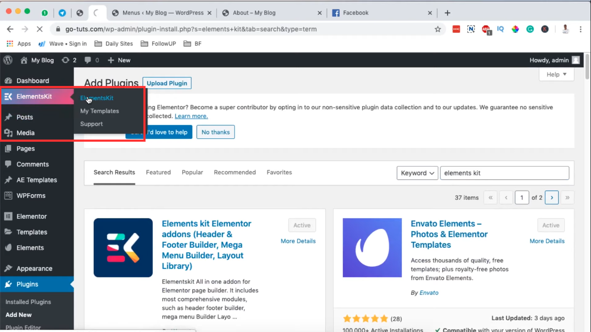
Task: Select ElementsKit in the flyout submenu
Action: [x=97, y=98]
